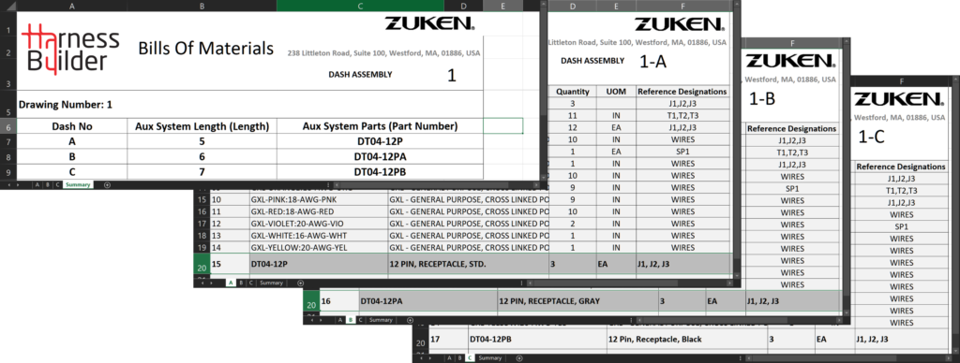This screenshot has width=960, height=363.
Task: Switch to tab A in the 1-C window
Action: [449, 358]
